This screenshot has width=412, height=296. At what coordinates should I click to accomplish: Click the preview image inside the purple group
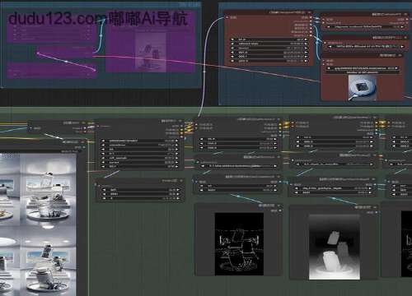pos(151,53)
